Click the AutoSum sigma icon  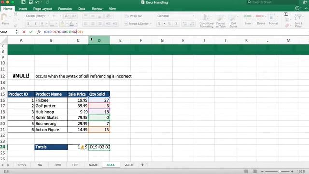tap(286, 14)
